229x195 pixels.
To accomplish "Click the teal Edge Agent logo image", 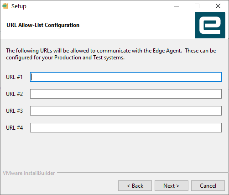I will point(210,25).
